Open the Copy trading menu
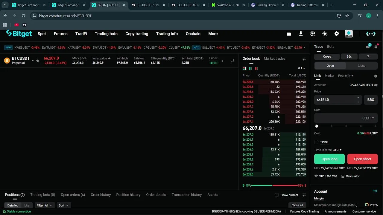383x215 pixels. click(137, 34)
